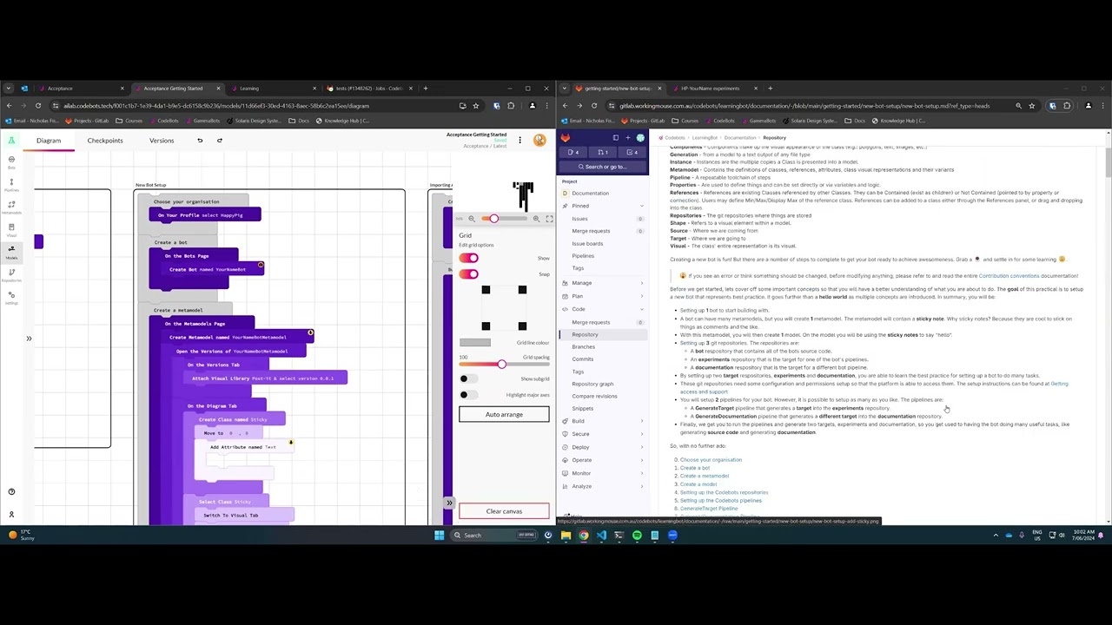Open Repositories in Codebots sidebar
The height and width of the screenshot is (625, 1112).
click(11, 274)
